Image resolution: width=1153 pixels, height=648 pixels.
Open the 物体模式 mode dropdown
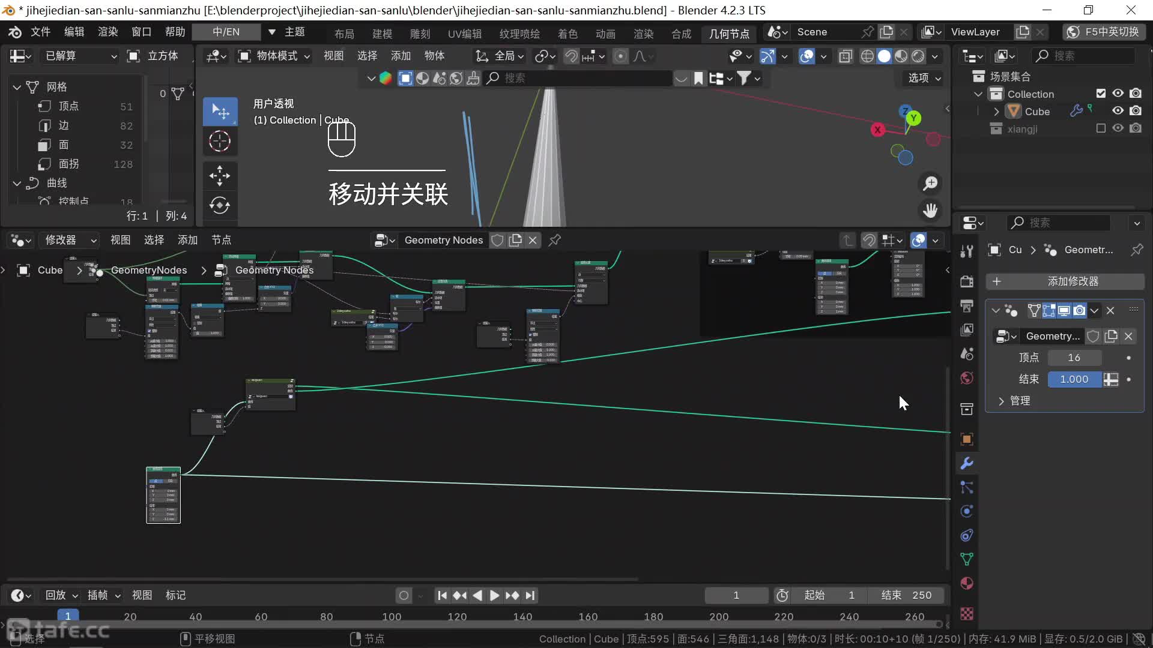tap(274, 56)
